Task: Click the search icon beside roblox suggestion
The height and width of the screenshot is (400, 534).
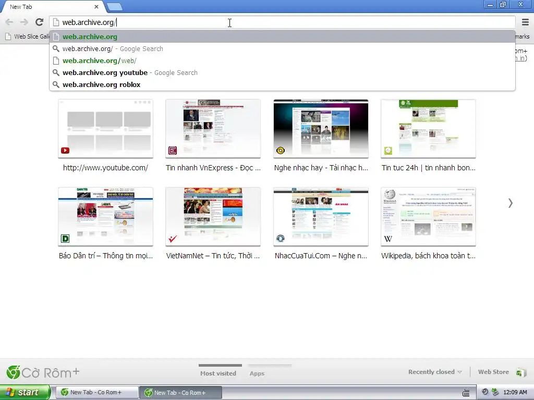Action: 56,84
